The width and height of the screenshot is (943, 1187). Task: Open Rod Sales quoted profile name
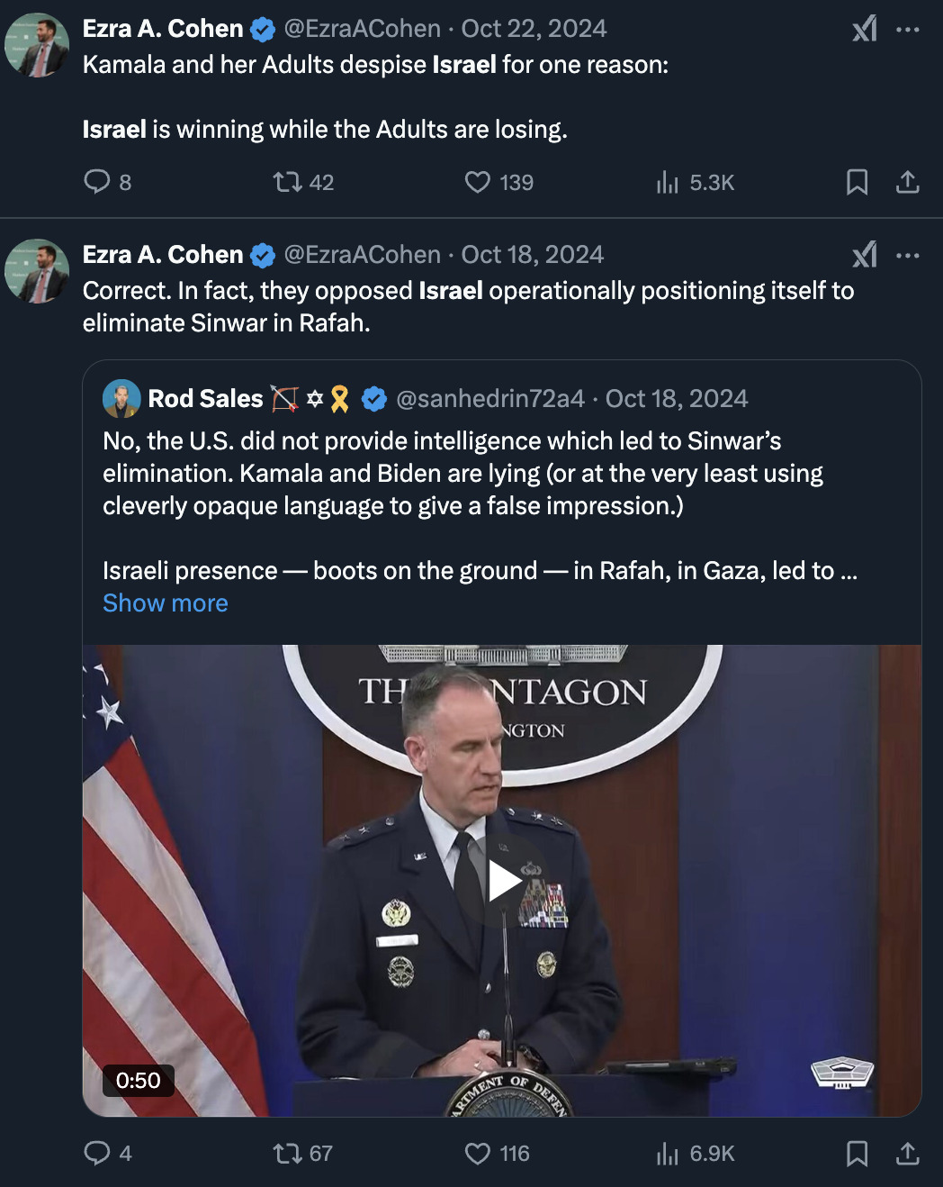pos(205,399)
